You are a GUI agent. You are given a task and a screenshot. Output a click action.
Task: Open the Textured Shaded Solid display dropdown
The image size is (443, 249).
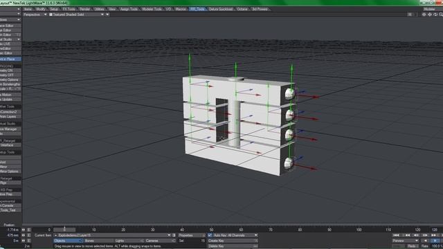coord(77,15)
